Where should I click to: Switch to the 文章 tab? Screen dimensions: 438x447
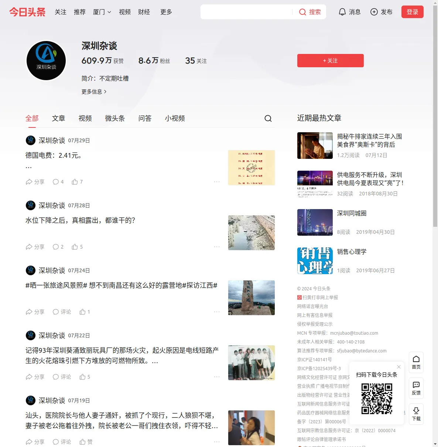point(59,118)
